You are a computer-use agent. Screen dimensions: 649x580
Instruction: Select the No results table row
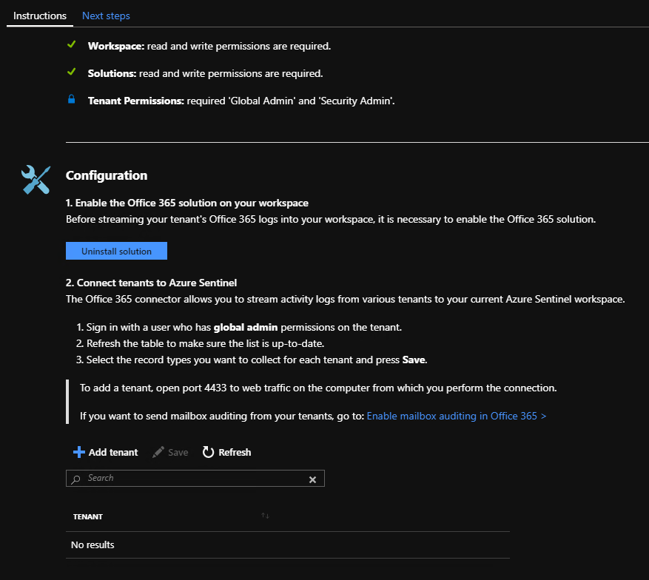[x=287, y=545]
